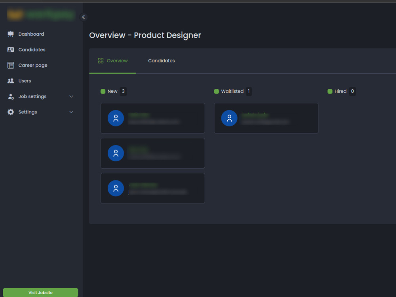Click the green Waitlisted status indicator
Image resolution: width=396 pixels, height=297 pixels.
click(x=217, y=91)
